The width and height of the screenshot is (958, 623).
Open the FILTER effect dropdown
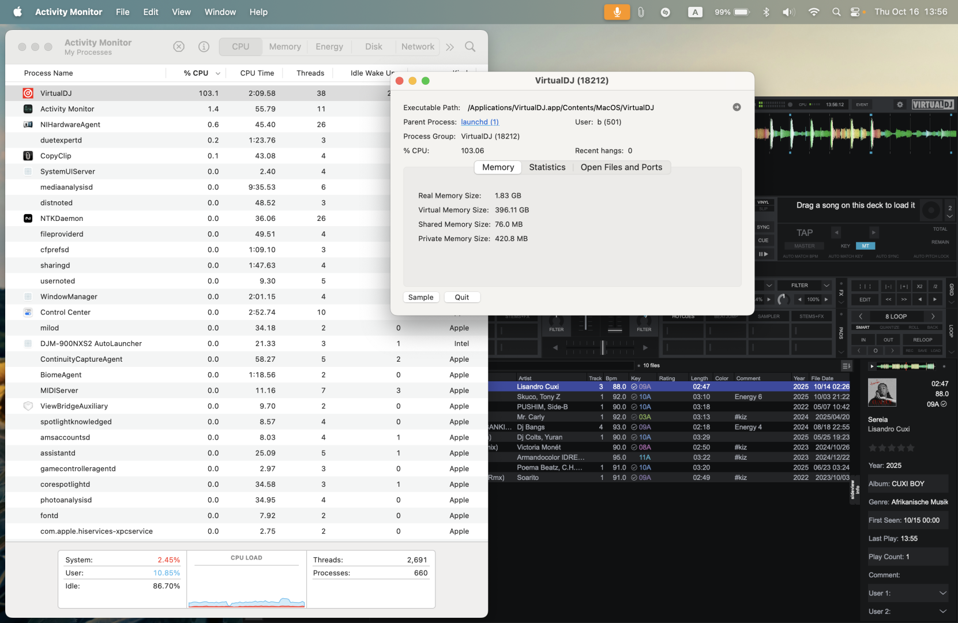(826, 286)
